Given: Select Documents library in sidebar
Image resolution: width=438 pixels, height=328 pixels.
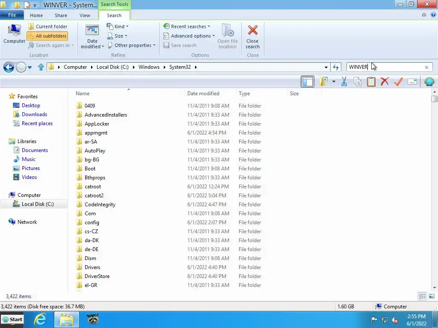Looking at the screenshot, I should tap(35, 150).
